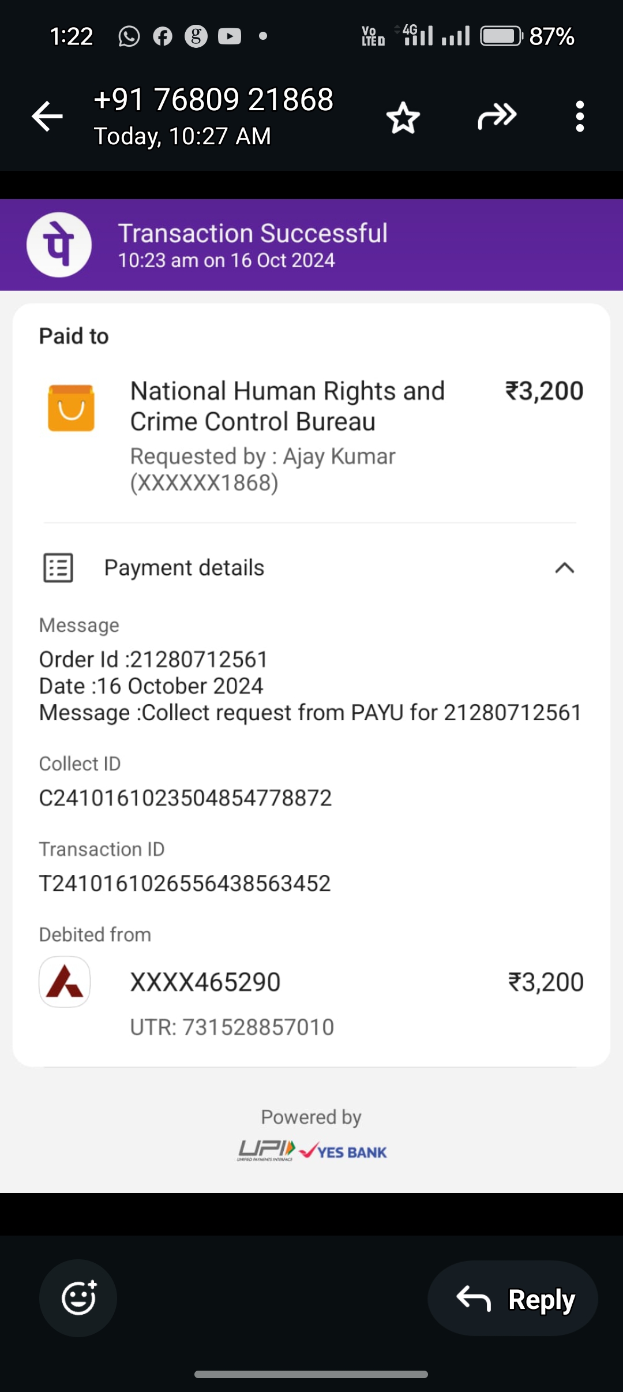The width and height of the screenshot is (623, 1392).
Task: Tap the PhonePe logo icon
Action: pos(59,245)
